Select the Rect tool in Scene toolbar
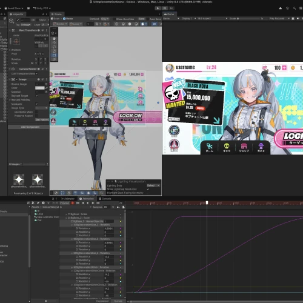Screen dimensions: 303x303 tap(54, 55)
